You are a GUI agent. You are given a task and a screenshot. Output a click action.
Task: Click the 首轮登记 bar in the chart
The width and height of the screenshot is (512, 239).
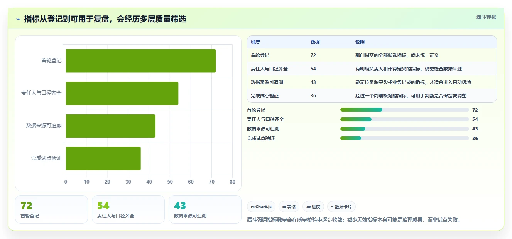point(141,61)
